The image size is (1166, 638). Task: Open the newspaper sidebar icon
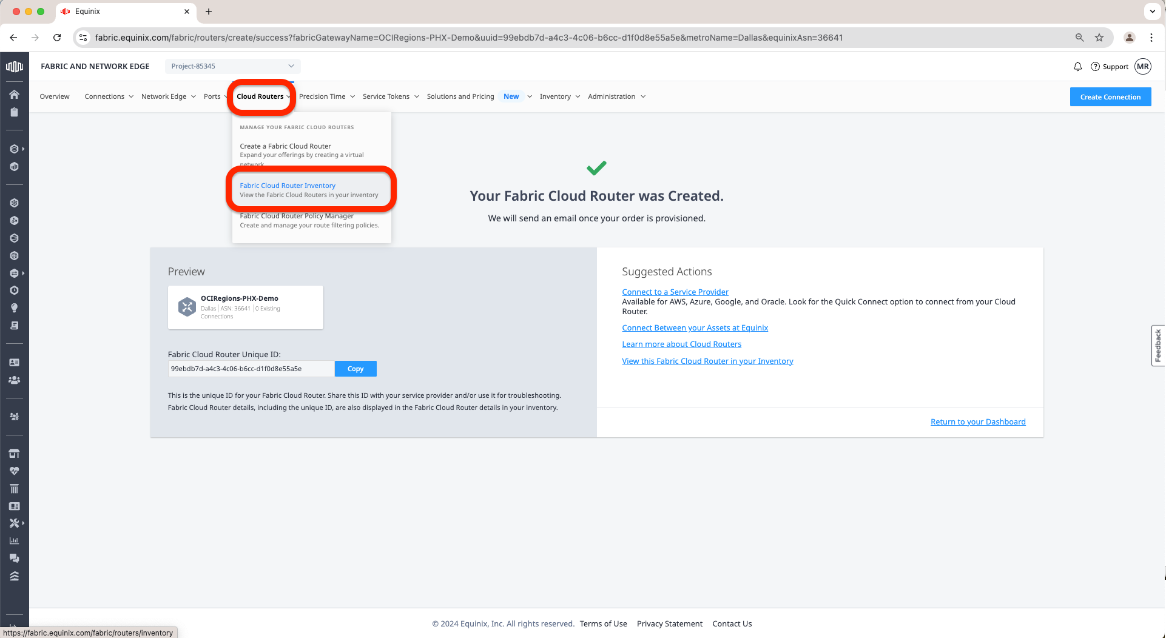(x=14, y=506)
